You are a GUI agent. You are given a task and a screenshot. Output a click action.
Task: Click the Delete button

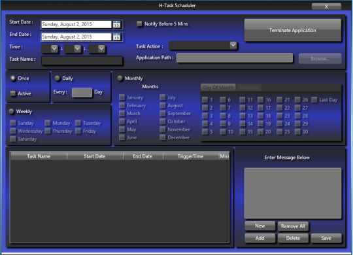[x=293, y=238]
